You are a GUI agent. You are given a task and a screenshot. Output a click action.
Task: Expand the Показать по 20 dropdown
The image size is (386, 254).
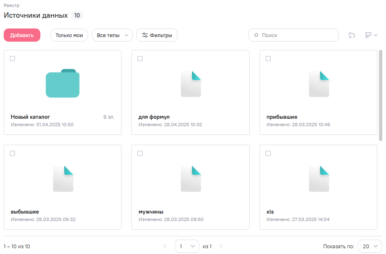pos(370,246)
